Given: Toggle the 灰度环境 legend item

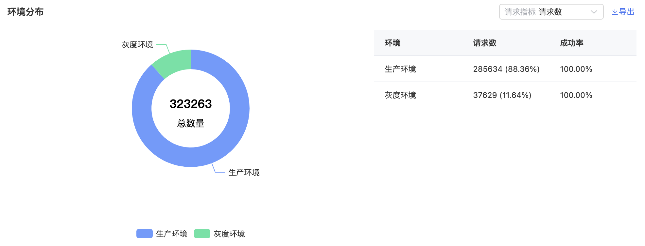Looking at the screenshot, I should [219, 234].
